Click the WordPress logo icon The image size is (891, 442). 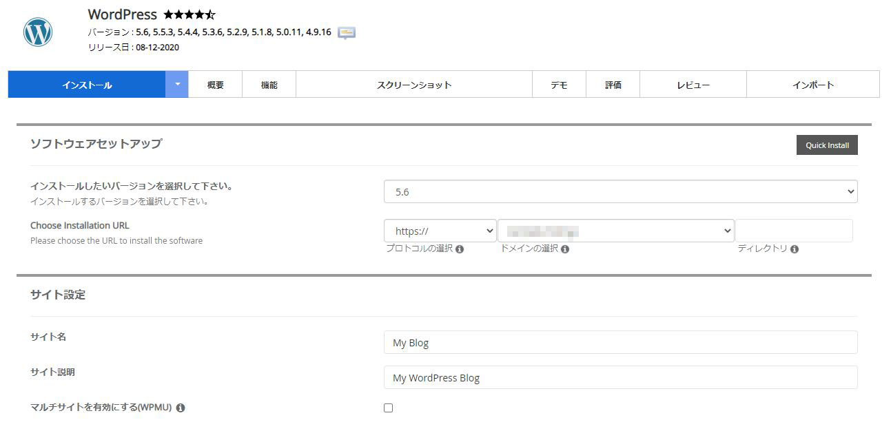38,32
